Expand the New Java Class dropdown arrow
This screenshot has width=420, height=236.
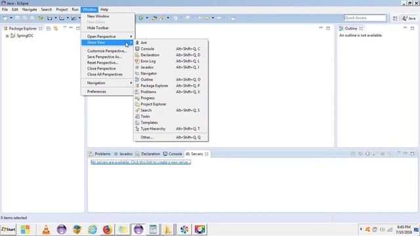[147, 18]
